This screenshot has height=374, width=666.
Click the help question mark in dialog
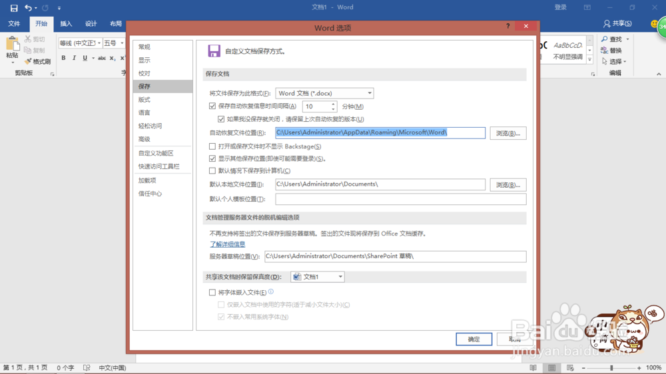tap(508, 26)
